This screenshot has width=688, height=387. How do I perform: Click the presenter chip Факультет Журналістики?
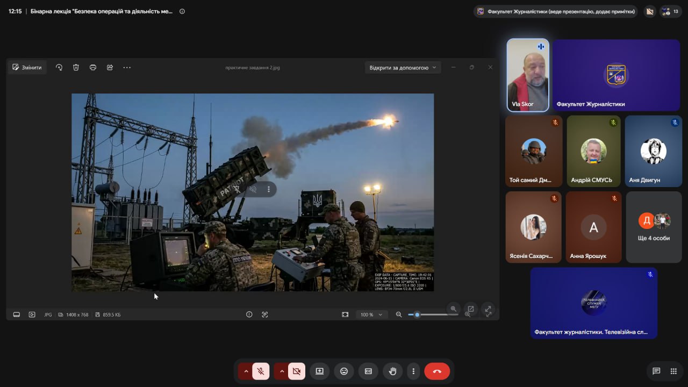(x=556, y=11)
